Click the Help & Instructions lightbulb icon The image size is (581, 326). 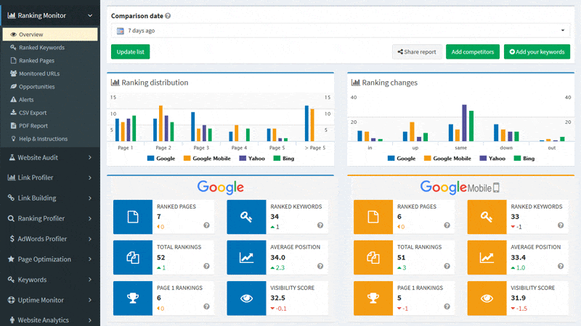(13, 138)
